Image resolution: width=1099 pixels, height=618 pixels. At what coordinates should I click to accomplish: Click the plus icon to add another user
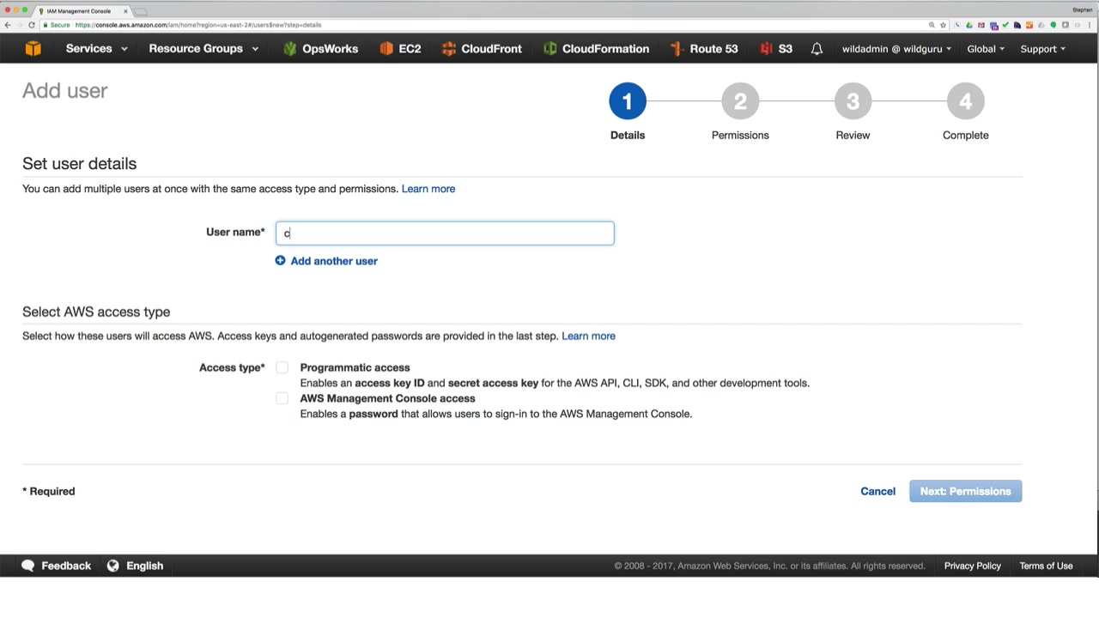click(280, 261)
